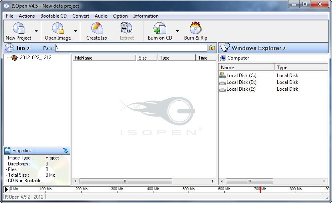Click the Iso > panel header label
The width and height of the screenshot is (332, 203).
23,48
